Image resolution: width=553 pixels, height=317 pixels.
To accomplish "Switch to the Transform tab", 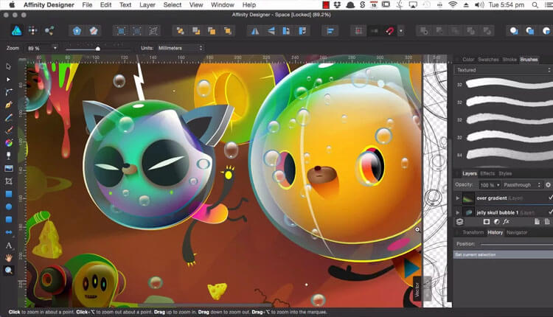I will coord(473,232).
